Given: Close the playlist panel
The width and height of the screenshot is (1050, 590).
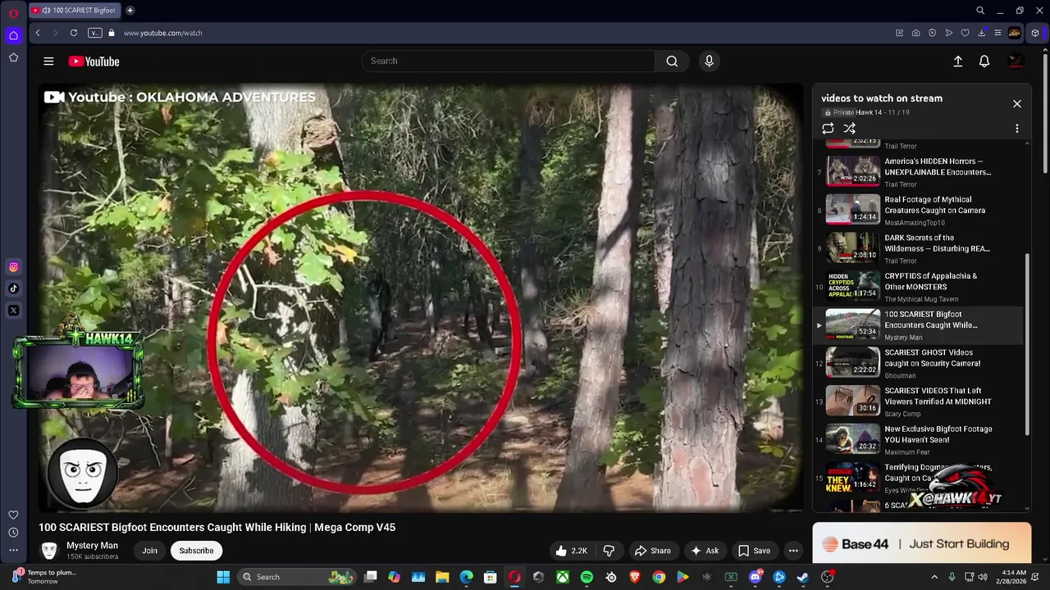Looking at the screenshot, I should point(1017,104).
